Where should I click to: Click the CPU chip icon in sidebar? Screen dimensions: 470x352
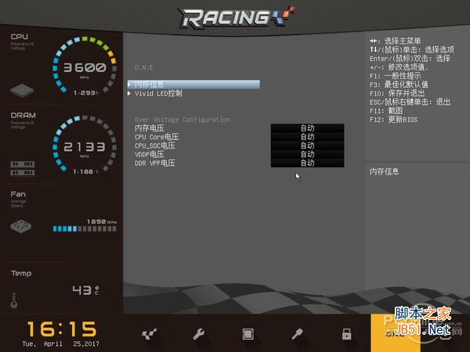tap(22, 91)
